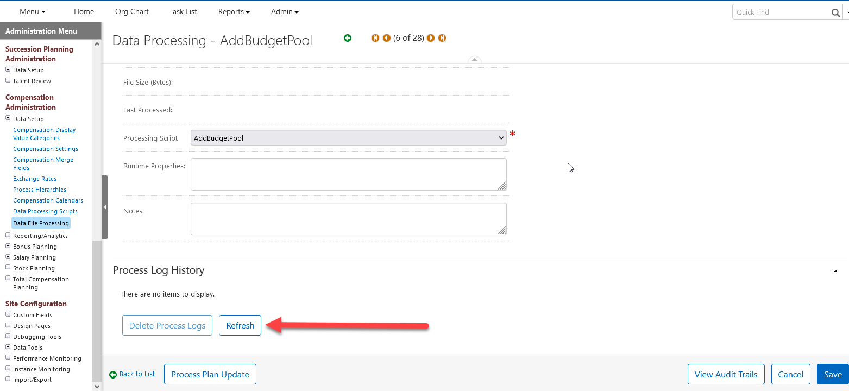Click the Delete Process Logs button
Viewport: 849px width, 391px height.
(167, 325)
